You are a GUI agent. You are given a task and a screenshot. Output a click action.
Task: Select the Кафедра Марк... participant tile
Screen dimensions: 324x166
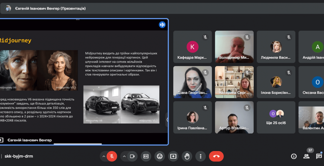pyautogui.click(x=192, y=47)
